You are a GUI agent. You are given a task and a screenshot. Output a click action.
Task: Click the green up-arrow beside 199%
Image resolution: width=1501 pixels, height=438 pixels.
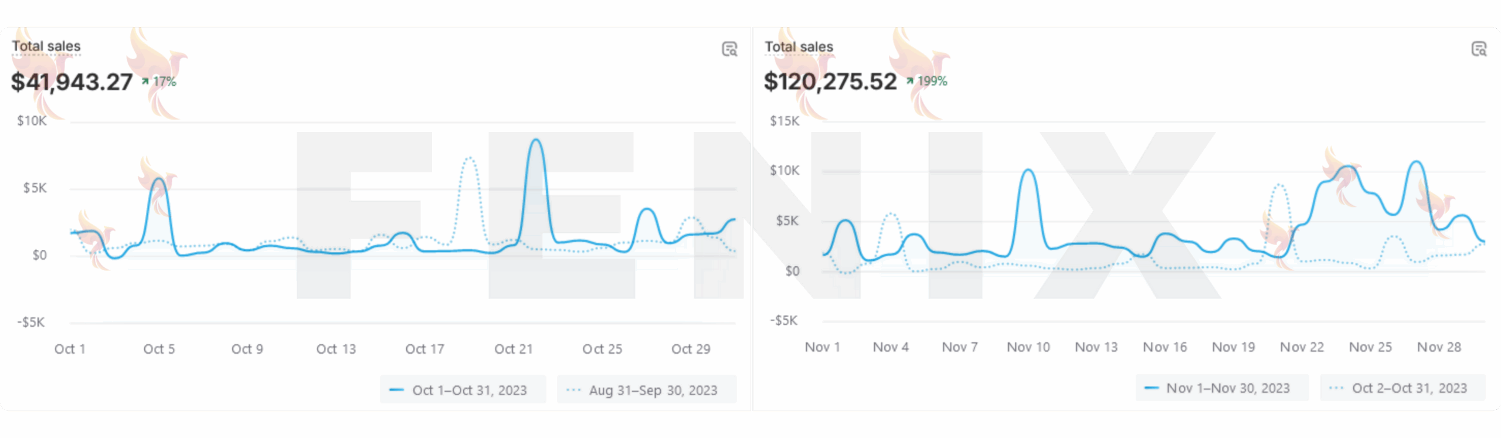coord(909,81)
